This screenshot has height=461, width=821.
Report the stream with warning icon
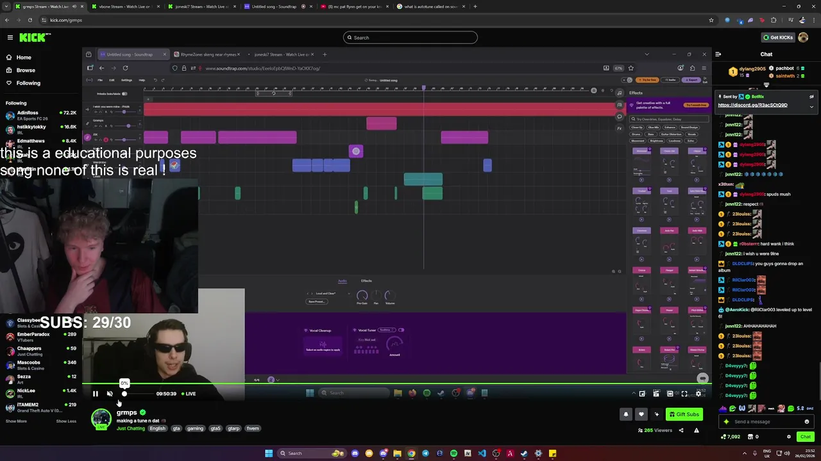pyautogui.click(x=697, y=430)
